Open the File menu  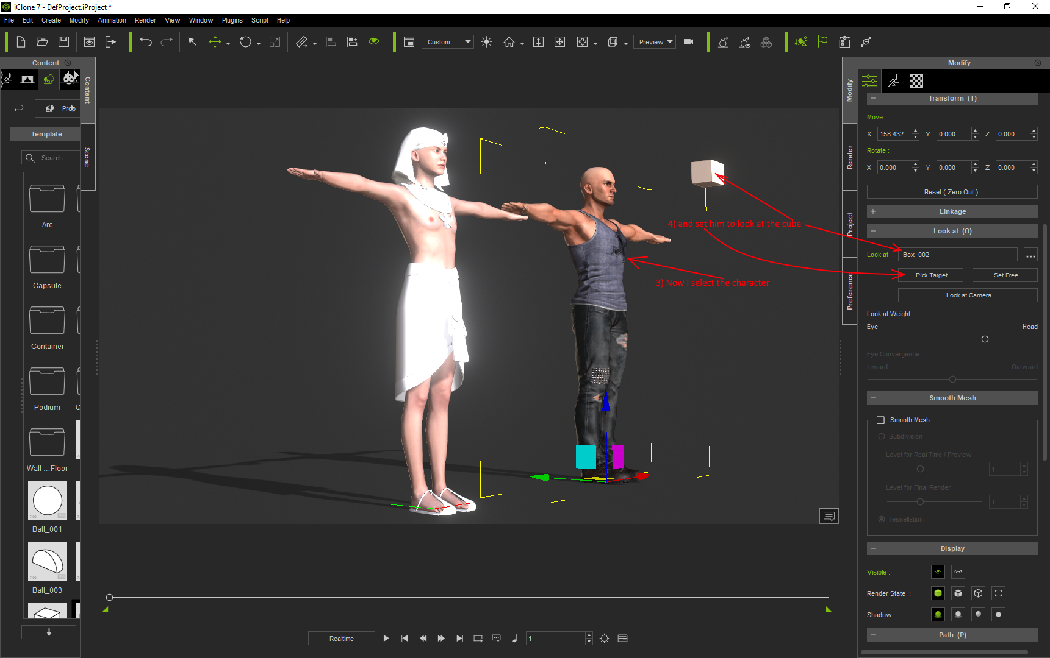pos(9,20)
